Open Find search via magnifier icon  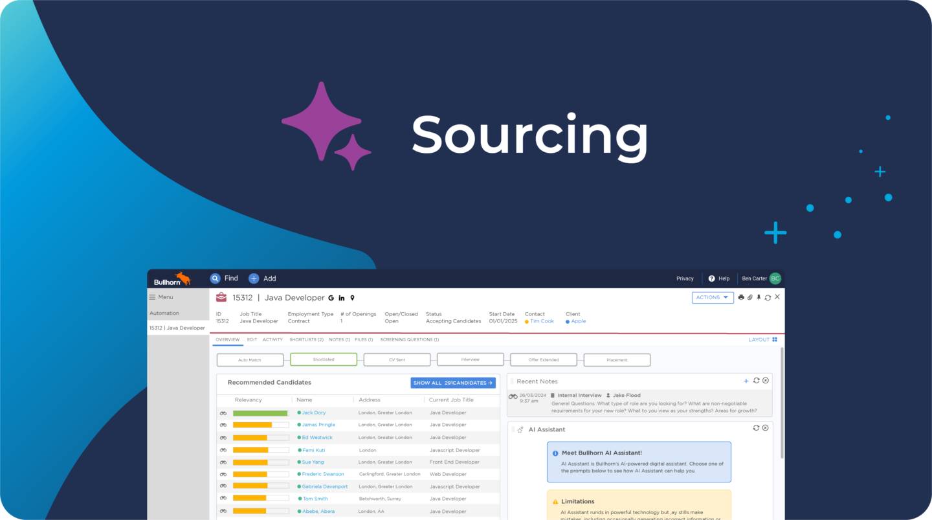coord(216,278)
